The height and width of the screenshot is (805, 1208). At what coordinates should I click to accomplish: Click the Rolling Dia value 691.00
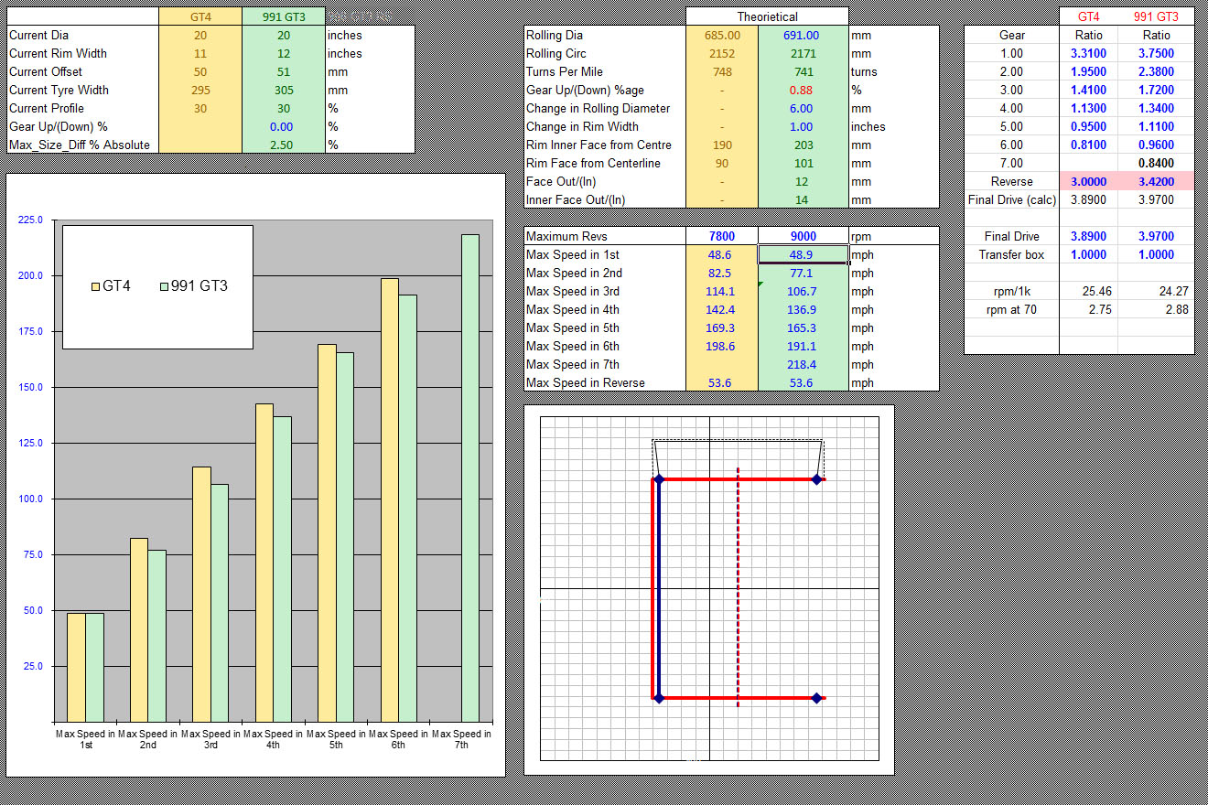point(804,36)
